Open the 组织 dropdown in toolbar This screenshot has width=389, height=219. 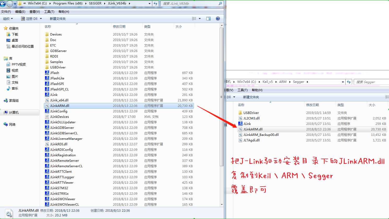[8, 19]
